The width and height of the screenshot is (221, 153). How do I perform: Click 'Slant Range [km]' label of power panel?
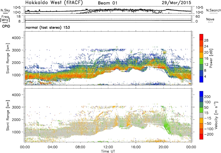point(8,58)
